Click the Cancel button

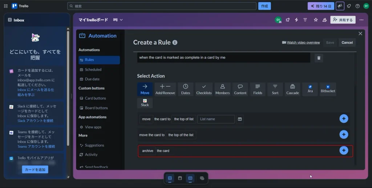[347, 42]
